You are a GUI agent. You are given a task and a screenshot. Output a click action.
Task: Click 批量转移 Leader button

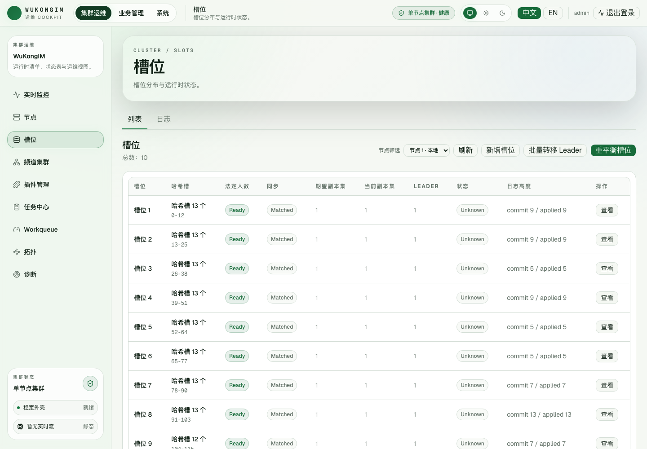coord(555,150)
